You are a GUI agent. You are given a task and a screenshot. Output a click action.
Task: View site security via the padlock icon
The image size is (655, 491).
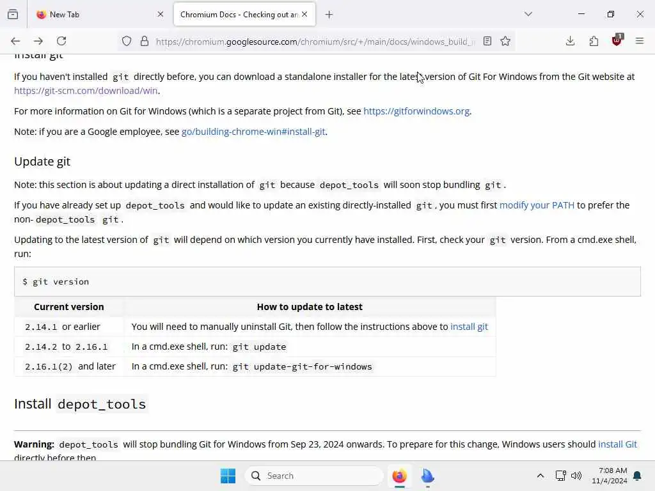pos(145,41)
